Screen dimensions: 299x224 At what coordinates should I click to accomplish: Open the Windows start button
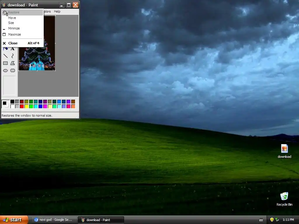tap(14, 220)
